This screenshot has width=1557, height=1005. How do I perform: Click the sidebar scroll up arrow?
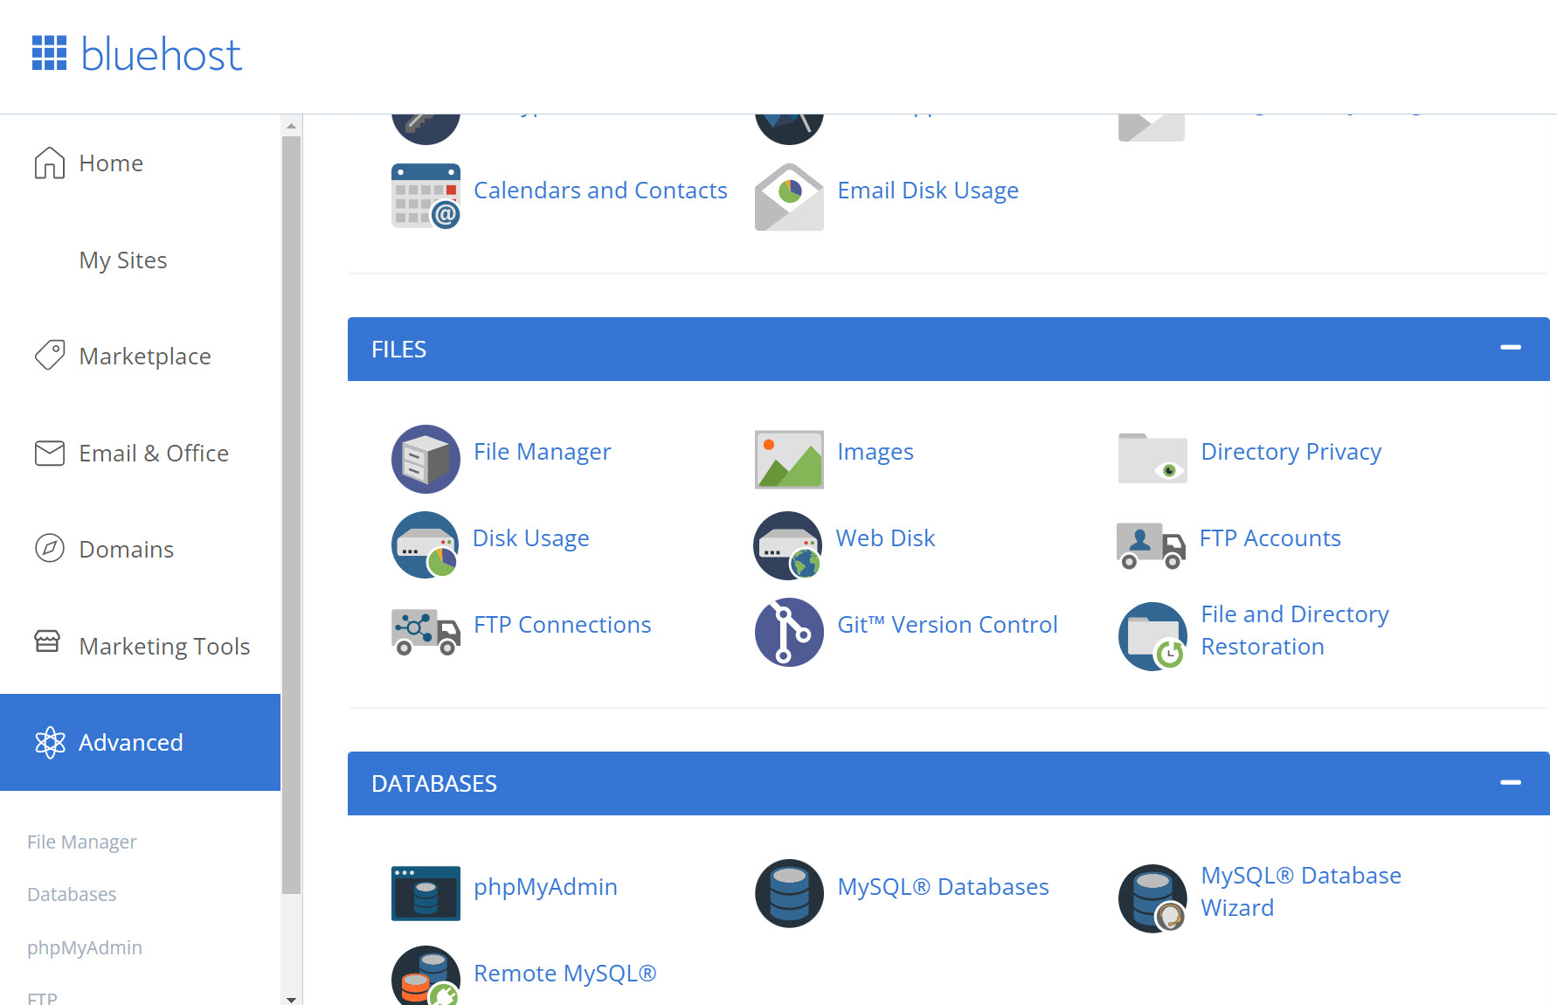pyautogui.click(x=291, y=126)
